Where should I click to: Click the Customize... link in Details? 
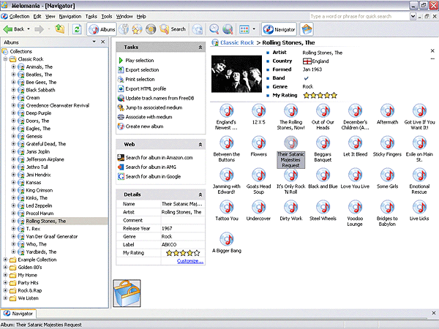click(190, 261)
